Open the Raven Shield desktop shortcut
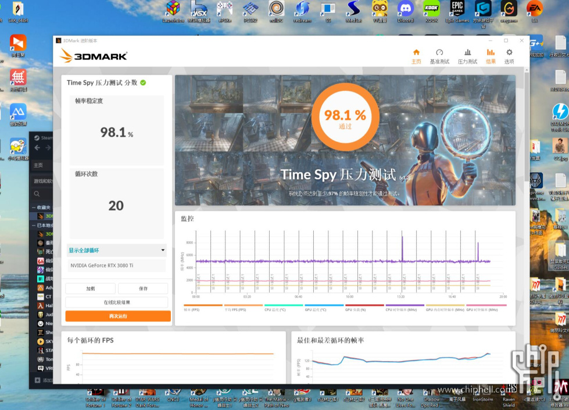Viewport: 569px width, 410px height. (509, 398)
